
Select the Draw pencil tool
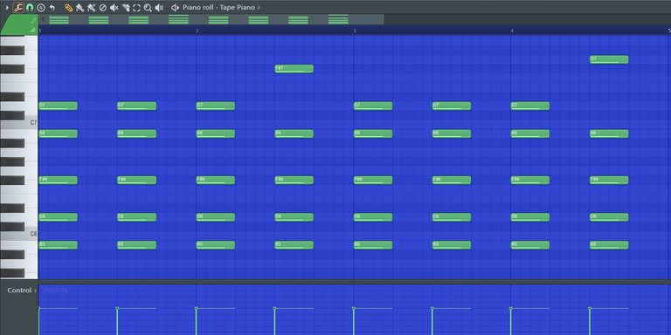coord(68,7)
